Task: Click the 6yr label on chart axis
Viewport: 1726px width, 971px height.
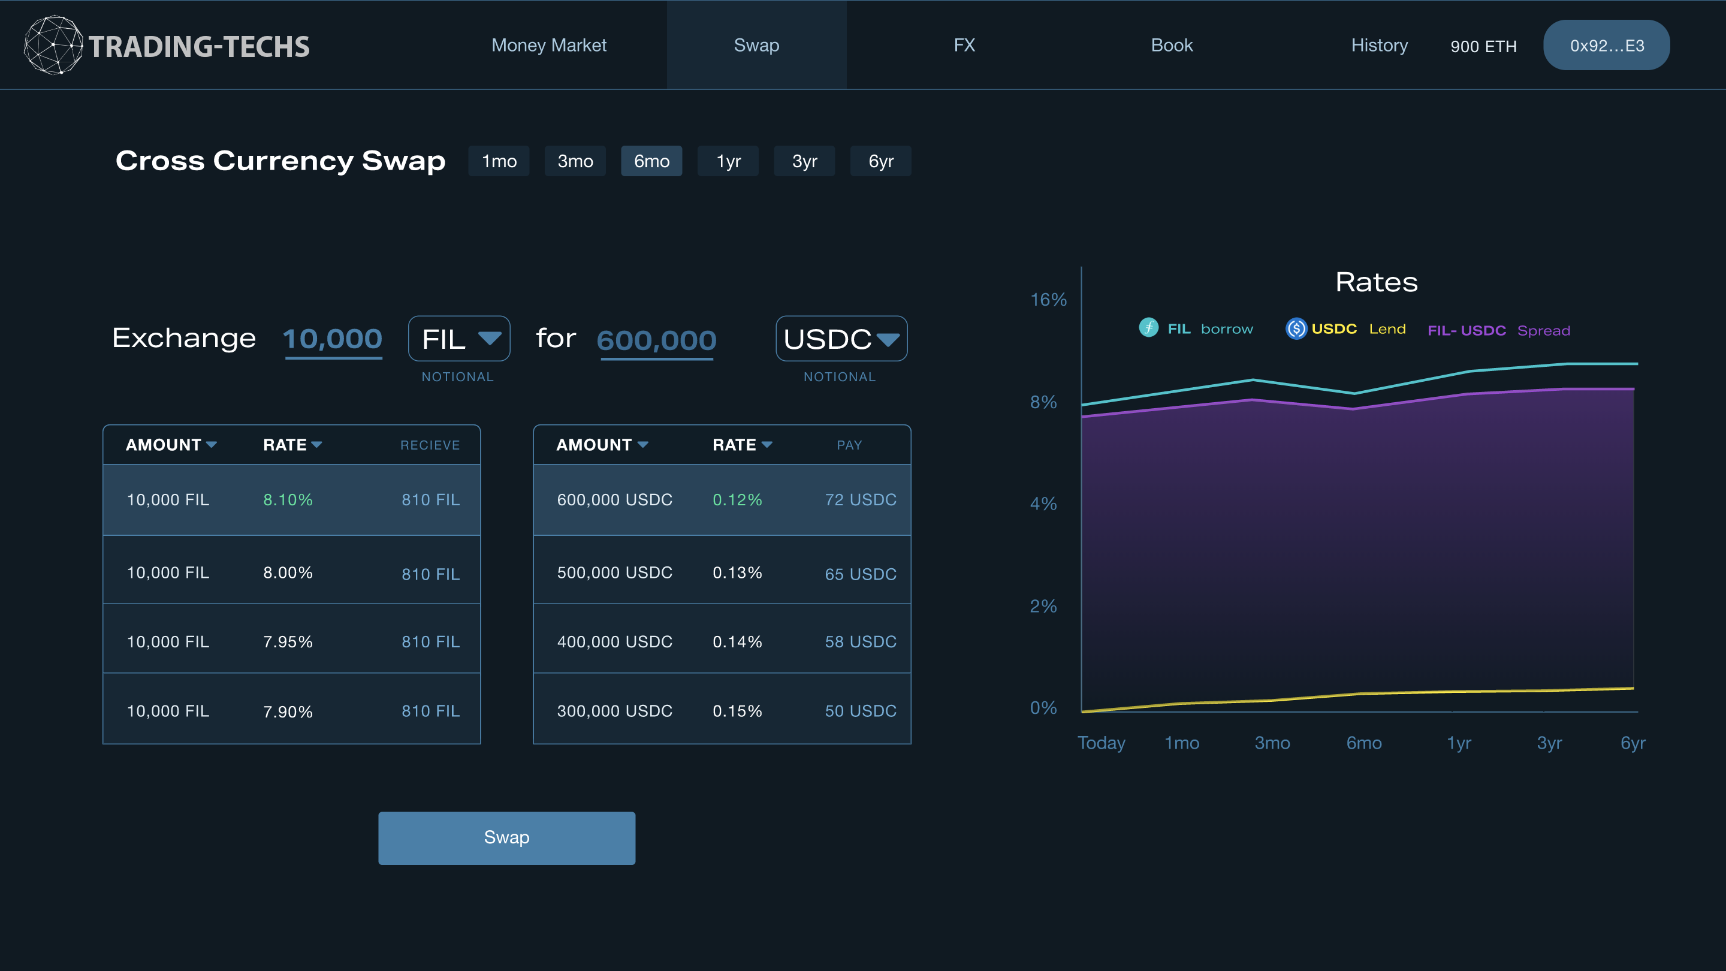Action: [1633, 743]
